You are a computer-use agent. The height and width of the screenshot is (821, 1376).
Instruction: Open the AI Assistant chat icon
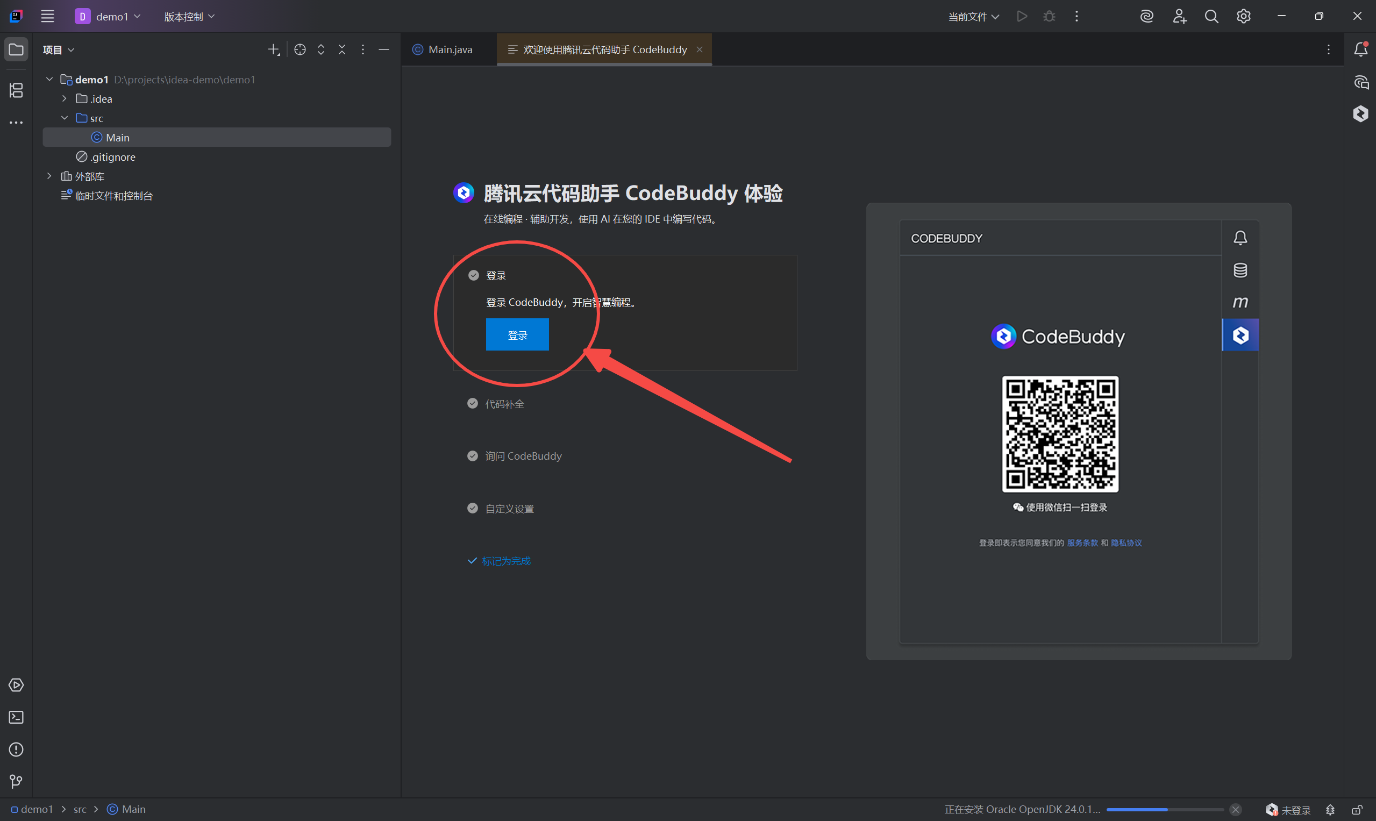(x=1360, y=83)
